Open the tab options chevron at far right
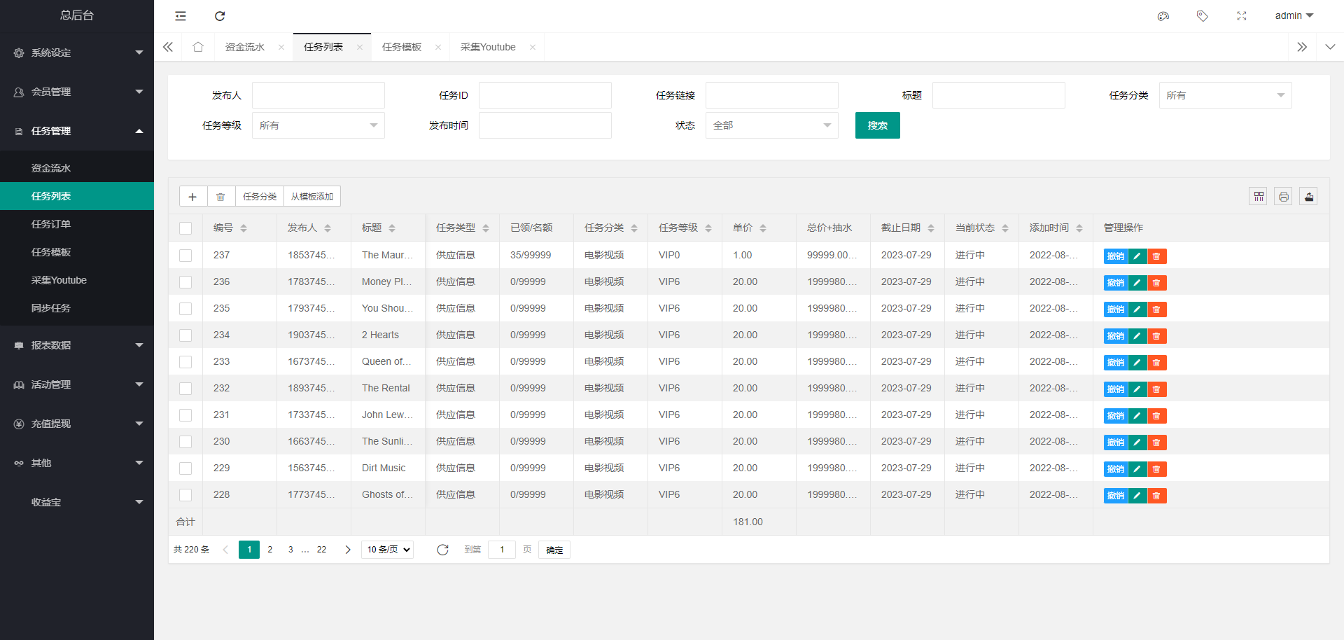 pos(1330,47)
